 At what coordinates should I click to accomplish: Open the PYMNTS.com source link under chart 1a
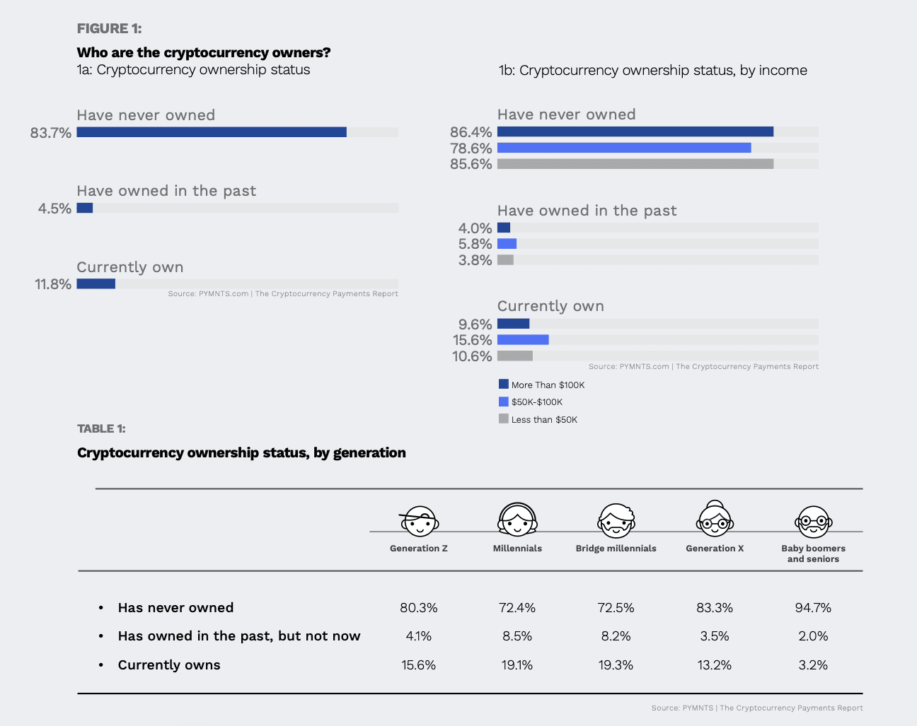[x=283, y=294]
